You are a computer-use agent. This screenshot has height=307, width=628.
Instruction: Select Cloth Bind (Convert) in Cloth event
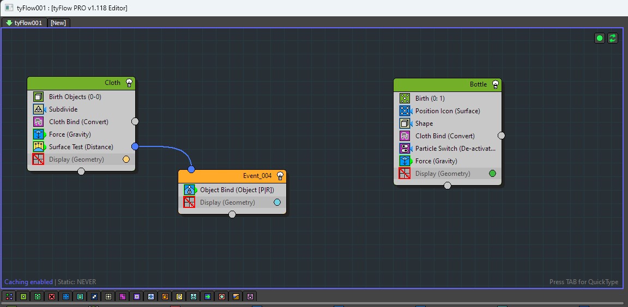click(78, 121)
